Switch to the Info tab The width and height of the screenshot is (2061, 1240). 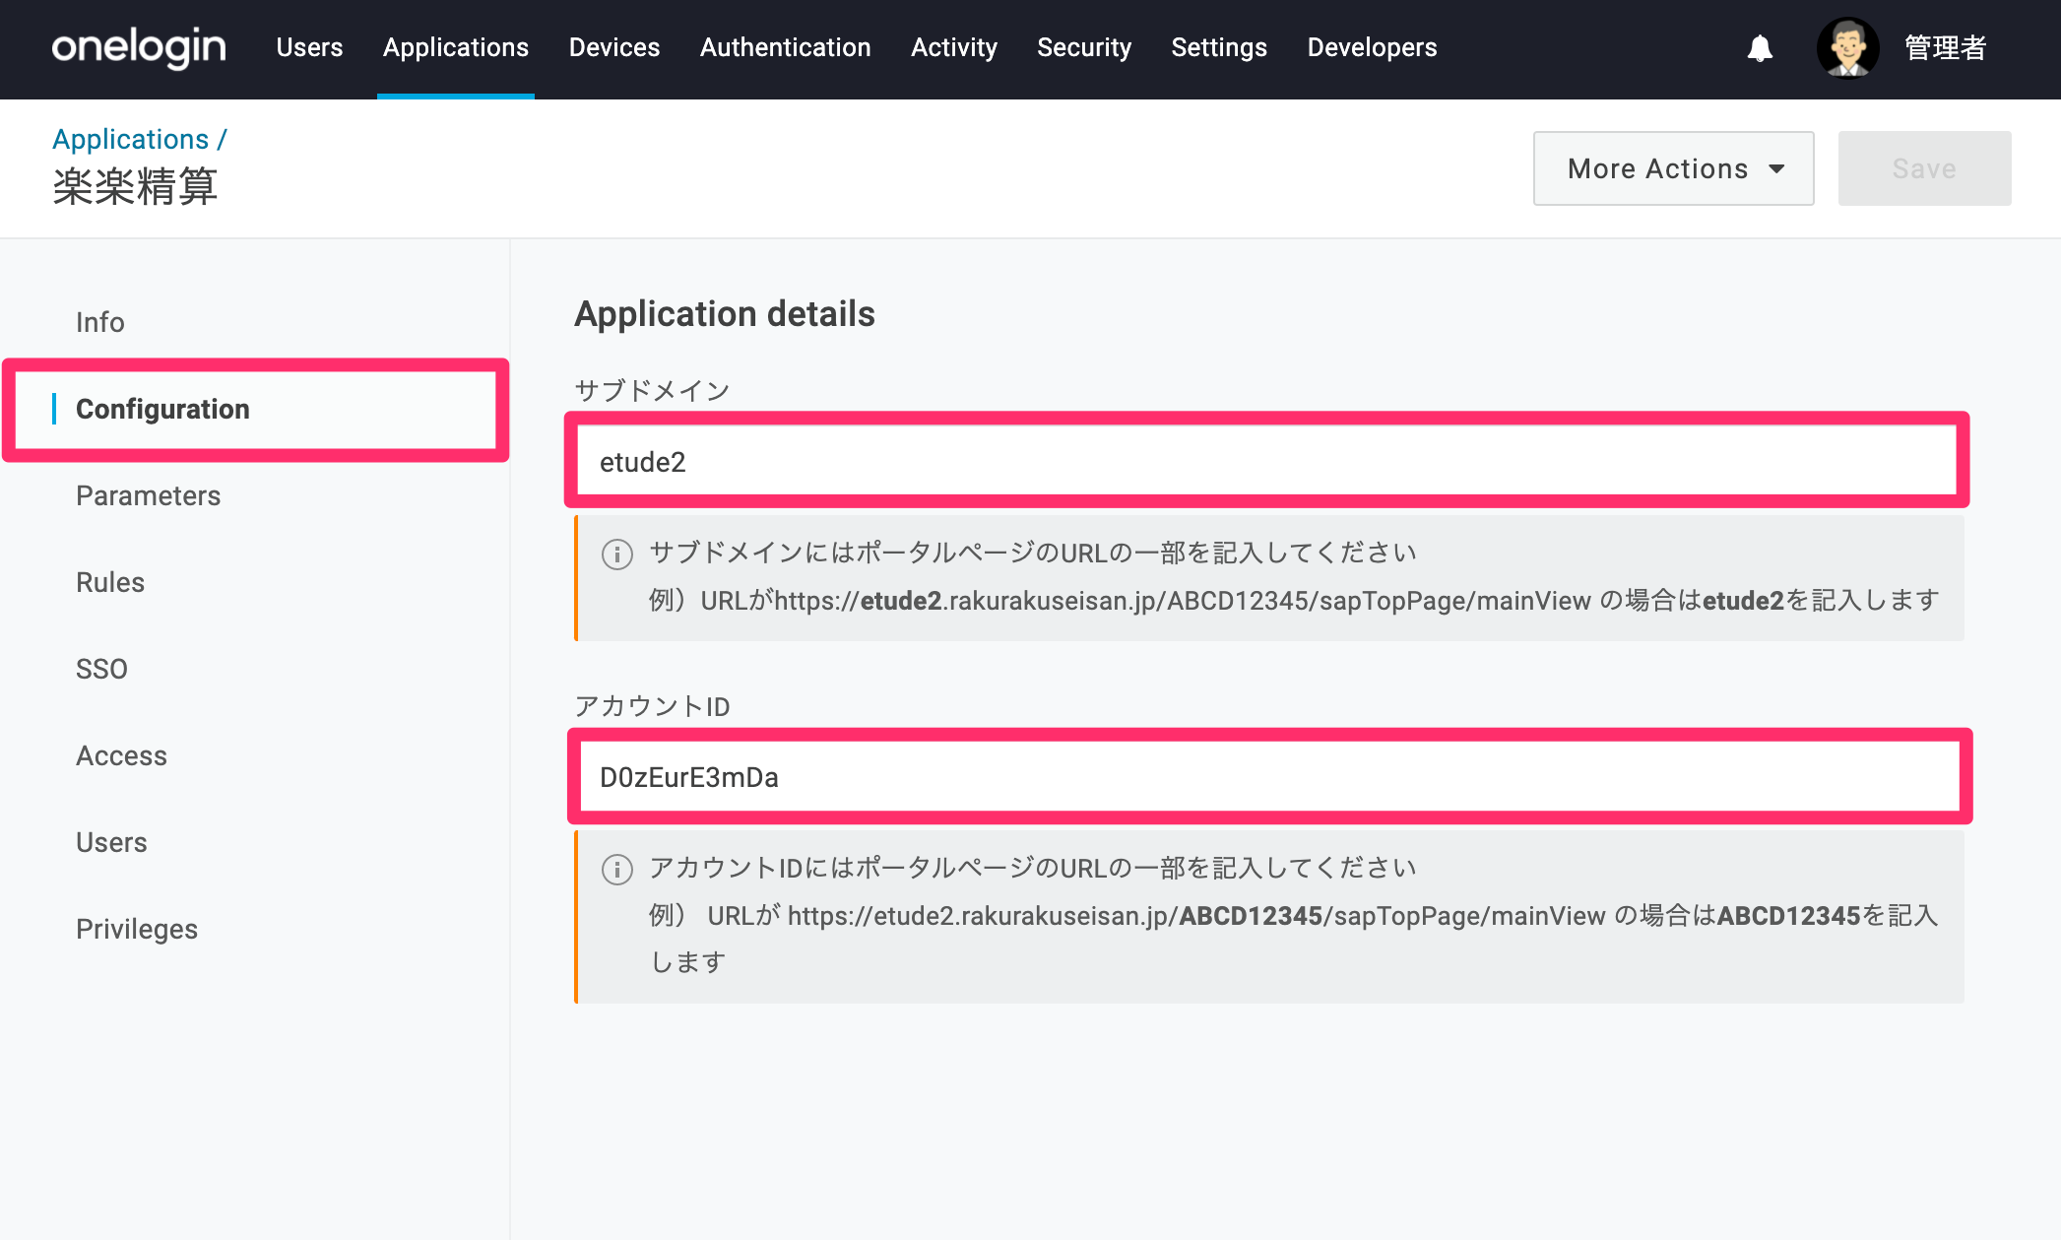point(100,322)
